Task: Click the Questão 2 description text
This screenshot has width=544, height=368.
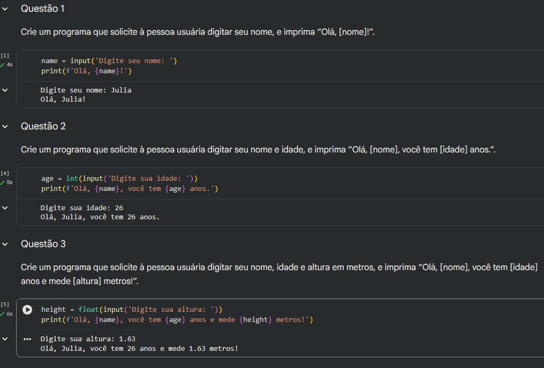Action: 258,150
